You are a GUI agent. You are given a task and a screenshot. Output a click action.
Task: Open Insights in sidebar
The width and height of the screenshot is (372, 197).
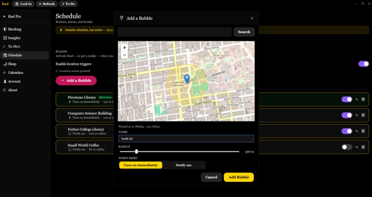pyautogui.click(x=24, y=38)
